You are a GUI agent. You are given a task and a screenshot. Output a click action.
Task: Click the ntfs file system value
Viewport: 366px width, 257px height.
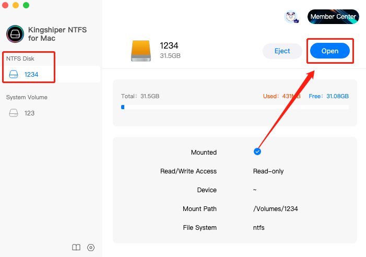258,228
